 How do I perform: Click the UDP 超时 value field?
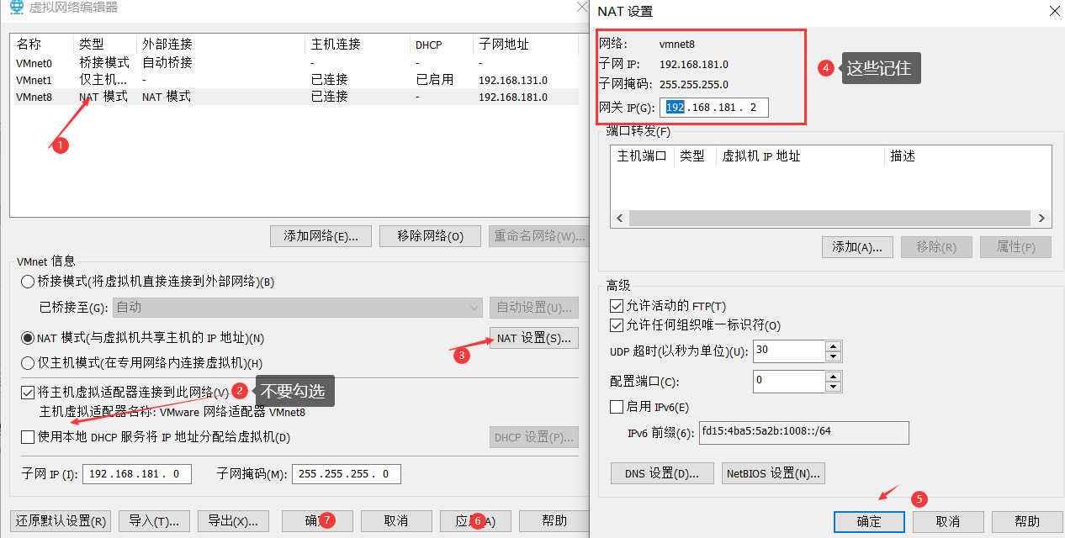[x=789, y=351]
